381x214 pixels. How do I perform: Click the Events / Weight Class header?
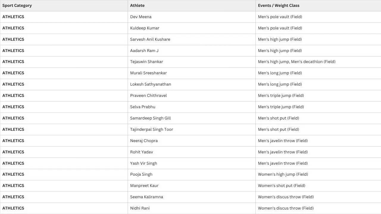click(x=318, y=6)
